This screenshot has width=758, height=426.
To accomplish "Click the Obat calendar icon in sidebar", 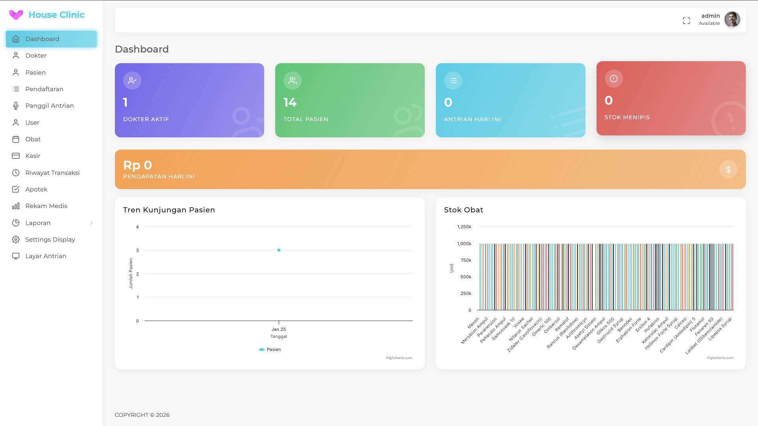I will point(16,139).
